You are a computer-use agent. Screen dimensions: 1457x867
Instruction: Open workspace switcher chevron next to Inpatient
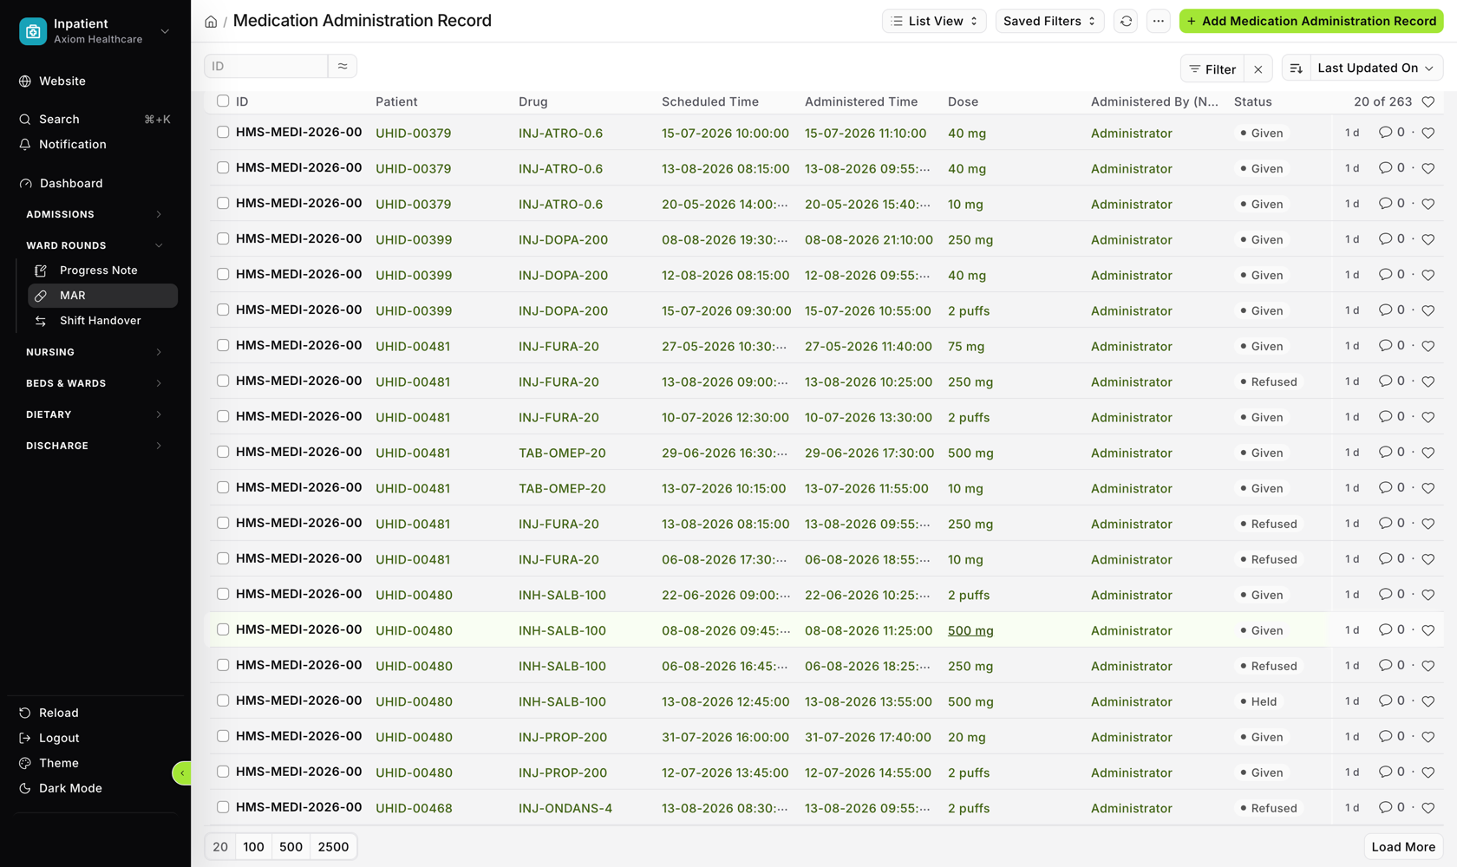(x=165, y=31)
